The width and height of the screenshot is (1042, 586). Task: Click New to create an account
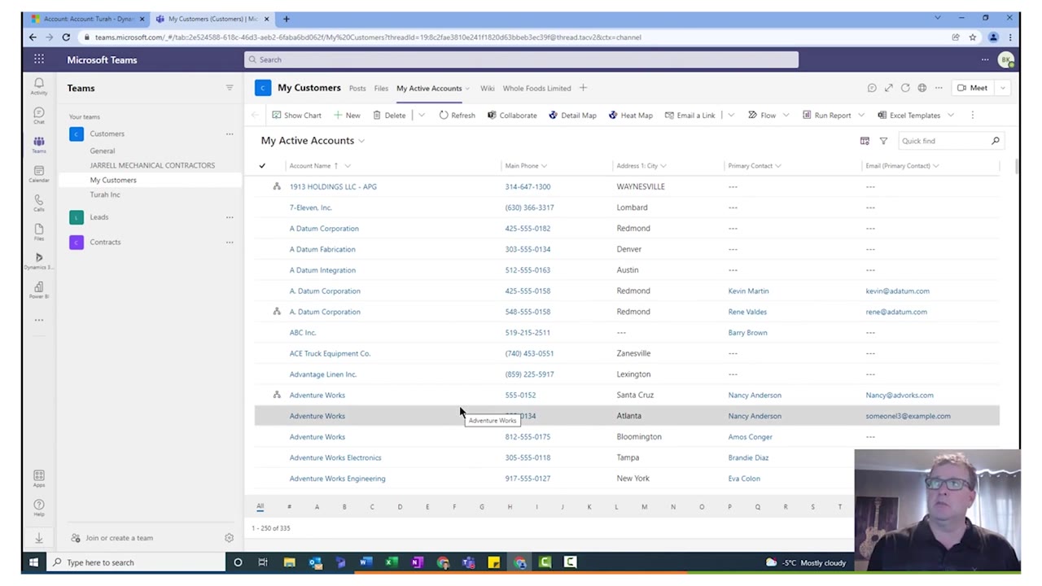pyautogui.click(x=348, y=115)
